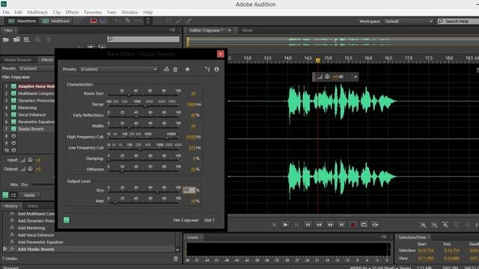Fast forward the playhead
The height and width of the screenshot is (269, 479).
(x=330, y=224)
